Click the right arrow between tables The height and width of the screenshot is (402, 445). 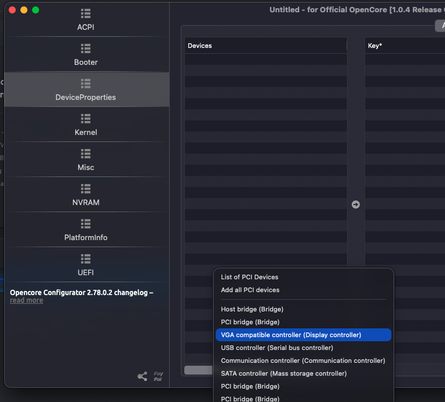coord(356,205)
